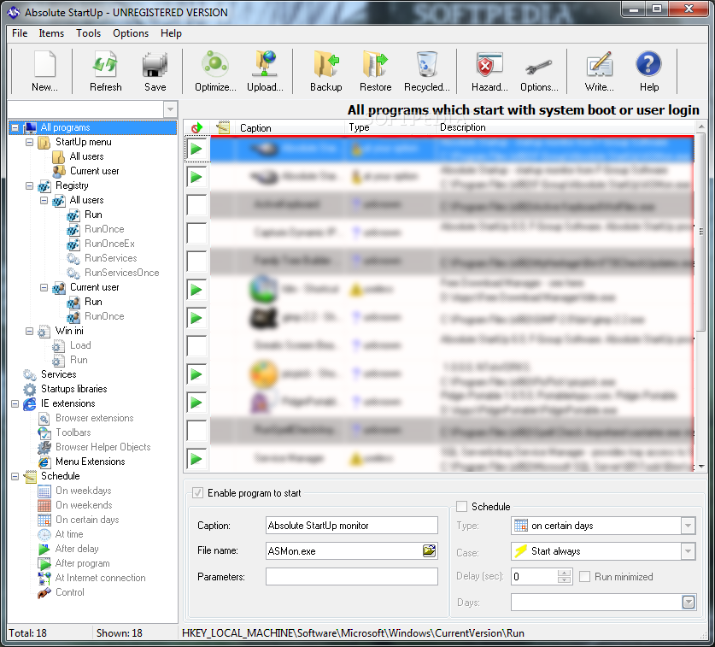The width and height of the screenshot is (715, 647).
Task: Toggle start state of second list row
Action: (196, 177)
